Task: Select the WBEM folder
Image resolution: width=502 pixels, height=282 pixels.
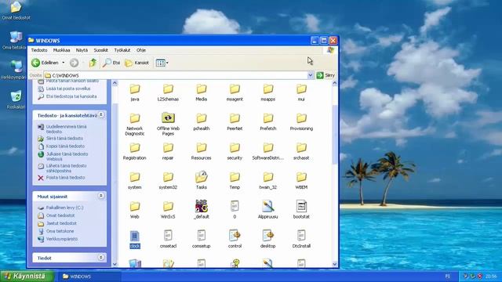Action: tap(301, 181)
